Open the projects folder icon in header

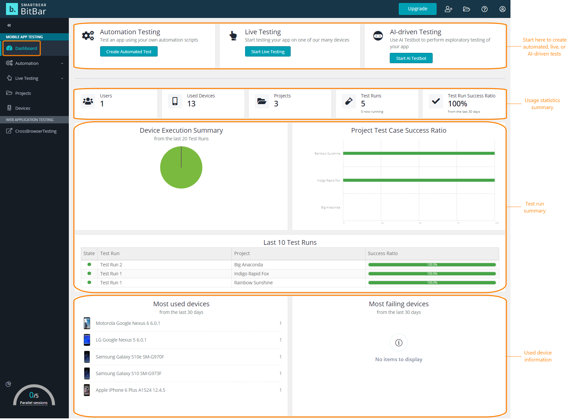coord(466,9)
